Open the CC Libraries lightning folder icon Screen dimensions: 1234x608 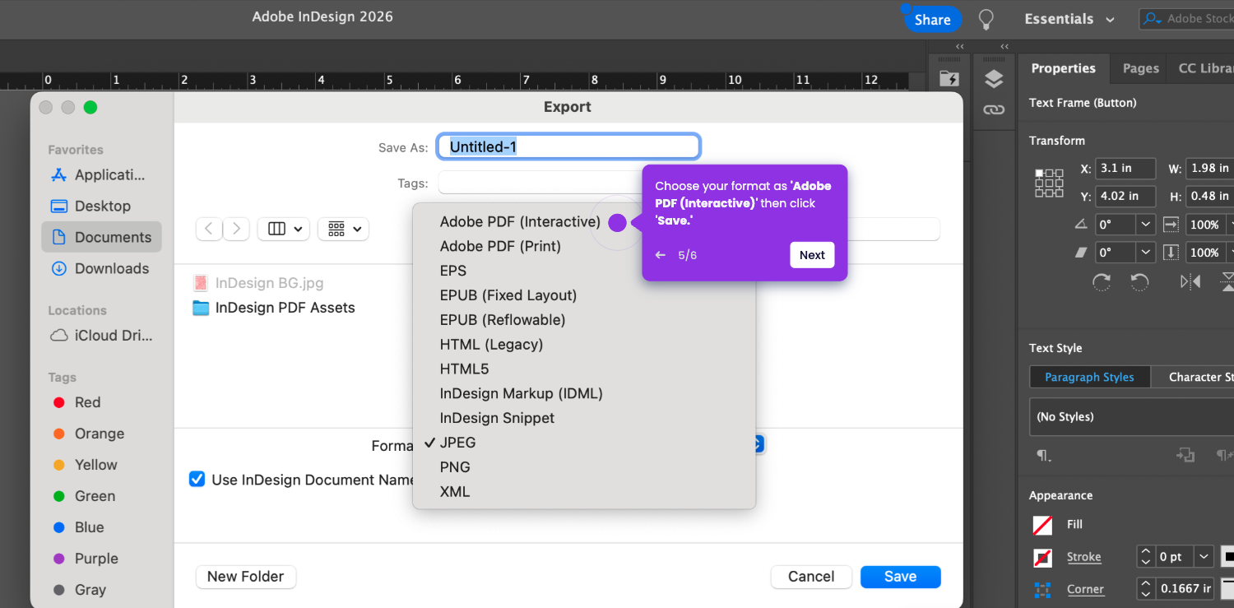[949, 78]
